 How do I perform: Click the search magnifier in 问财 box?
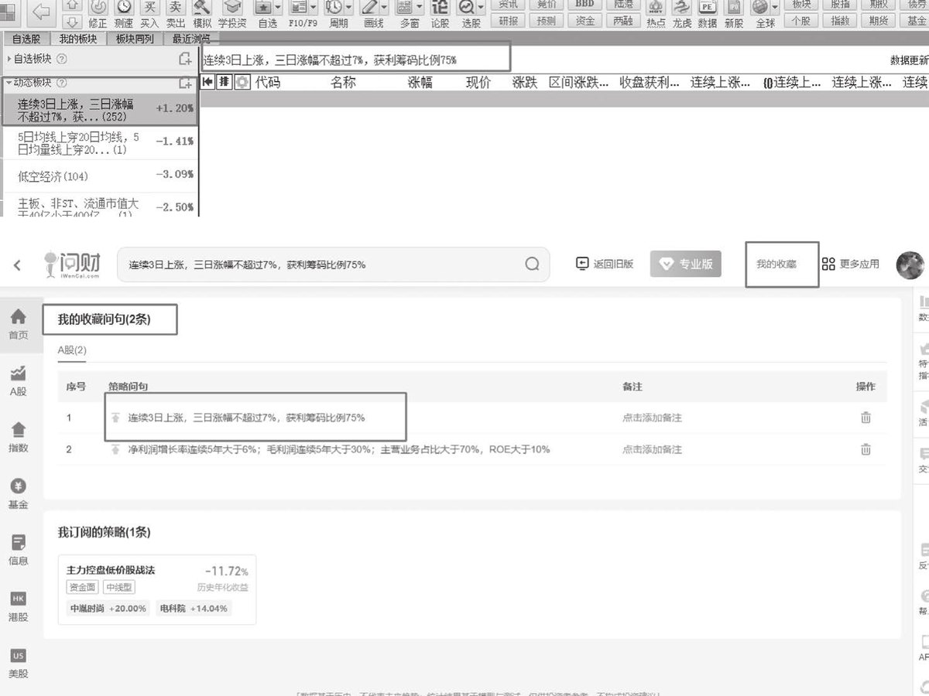click(532, 264)
